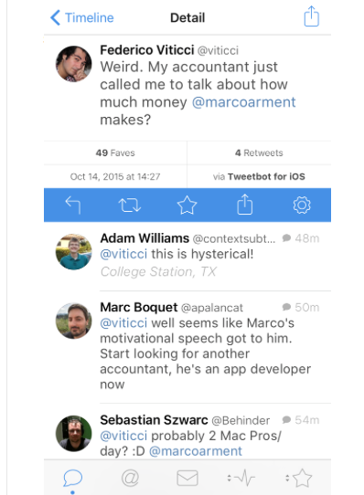
Task: Tap the reply arrow in blue action bar
Action: (73, 205)
